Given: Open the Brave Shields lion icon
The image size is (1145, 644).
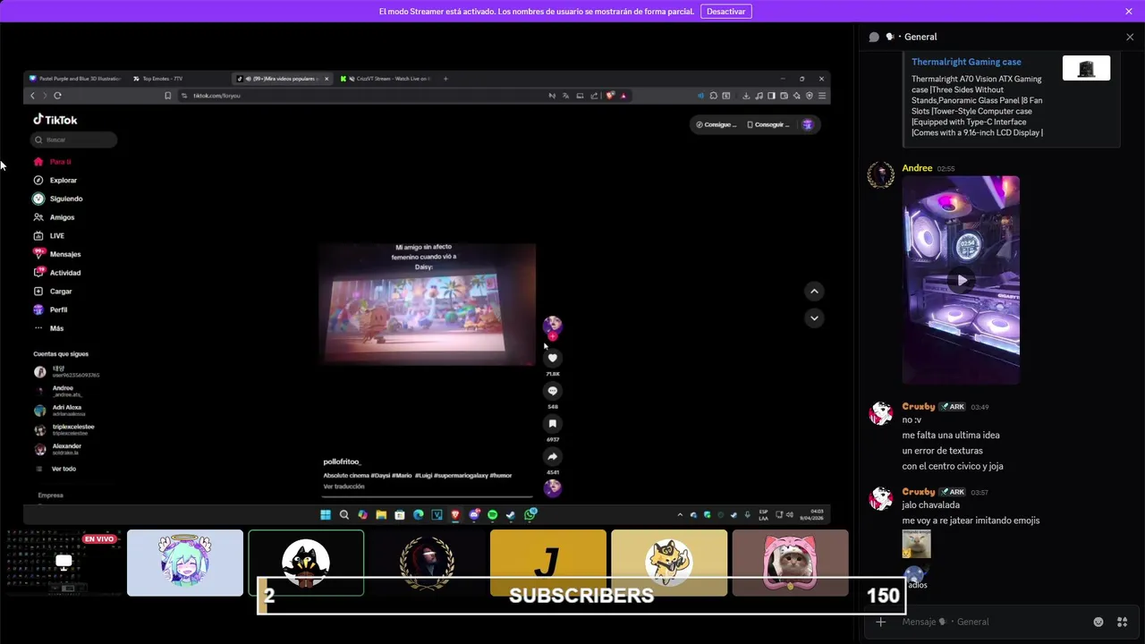Looking at the screenshot, I should (x=610, y=96).
